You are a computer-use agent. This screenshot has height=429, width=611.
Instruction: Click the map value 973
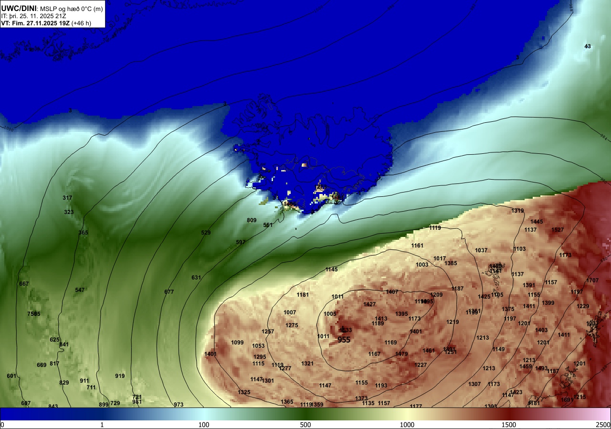(x=179, y=405)
